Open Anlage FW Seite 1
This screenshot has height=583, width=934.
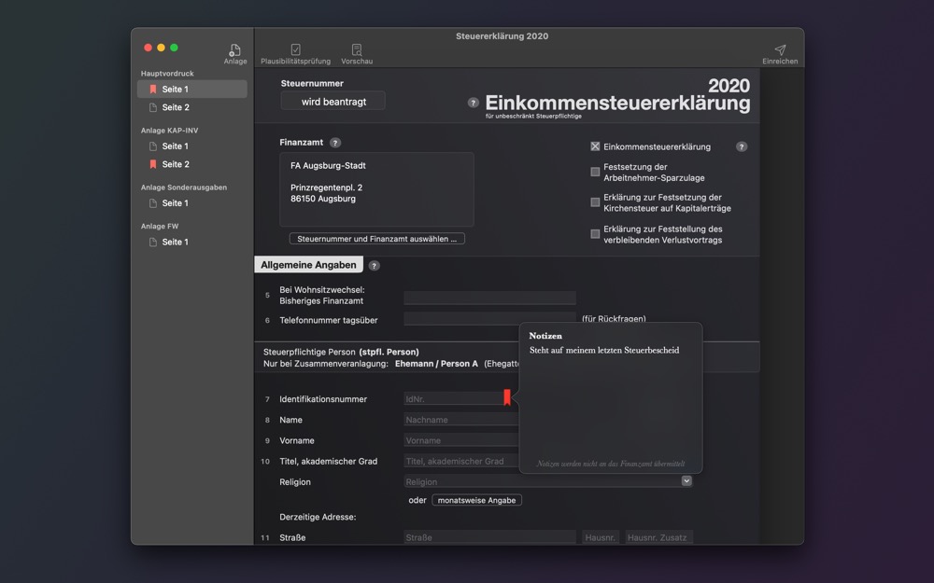click(191, 243)
